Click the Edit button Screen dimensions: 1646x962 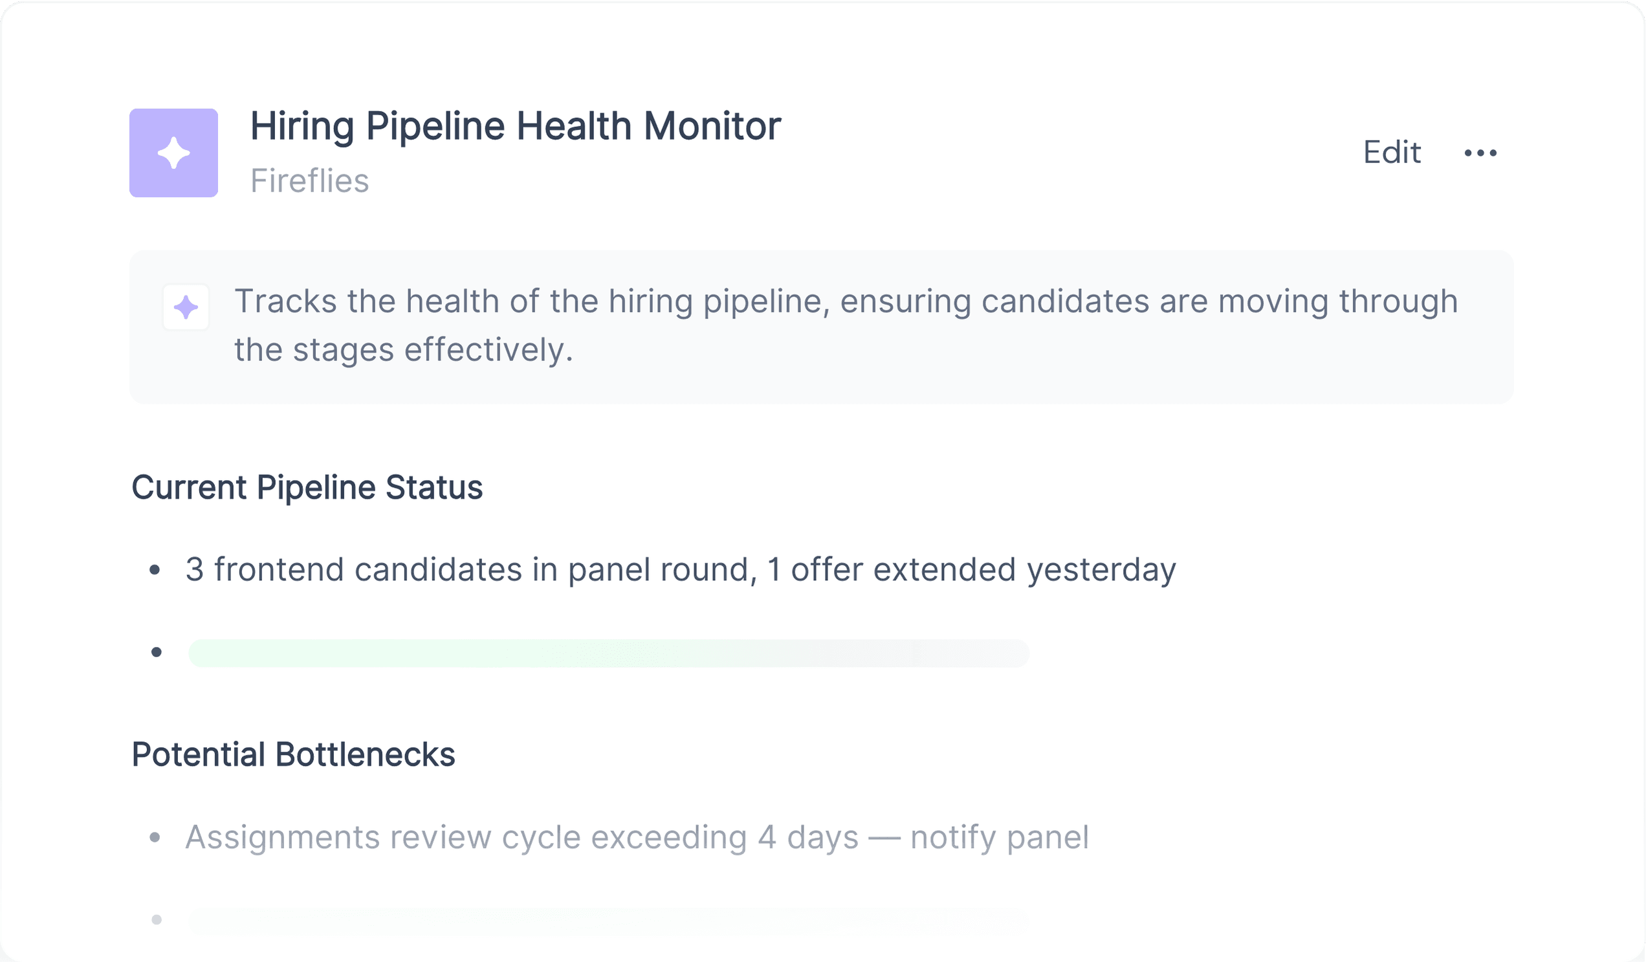pos(1391,153)
